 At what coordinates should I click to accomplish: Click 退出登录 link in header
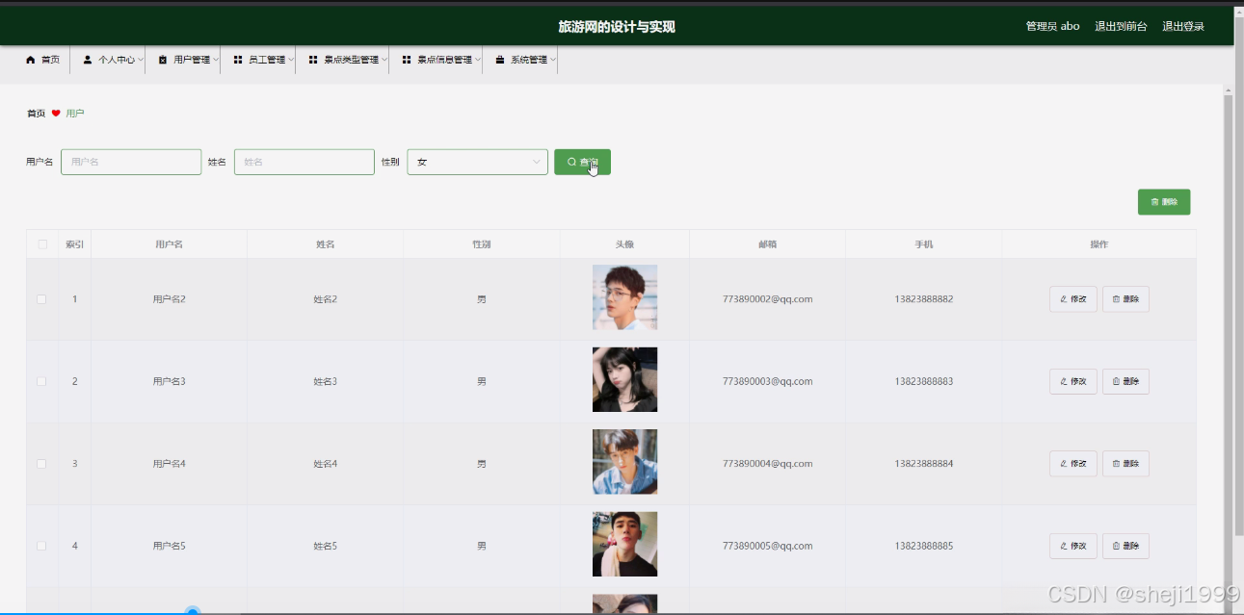pos(1183,26)
